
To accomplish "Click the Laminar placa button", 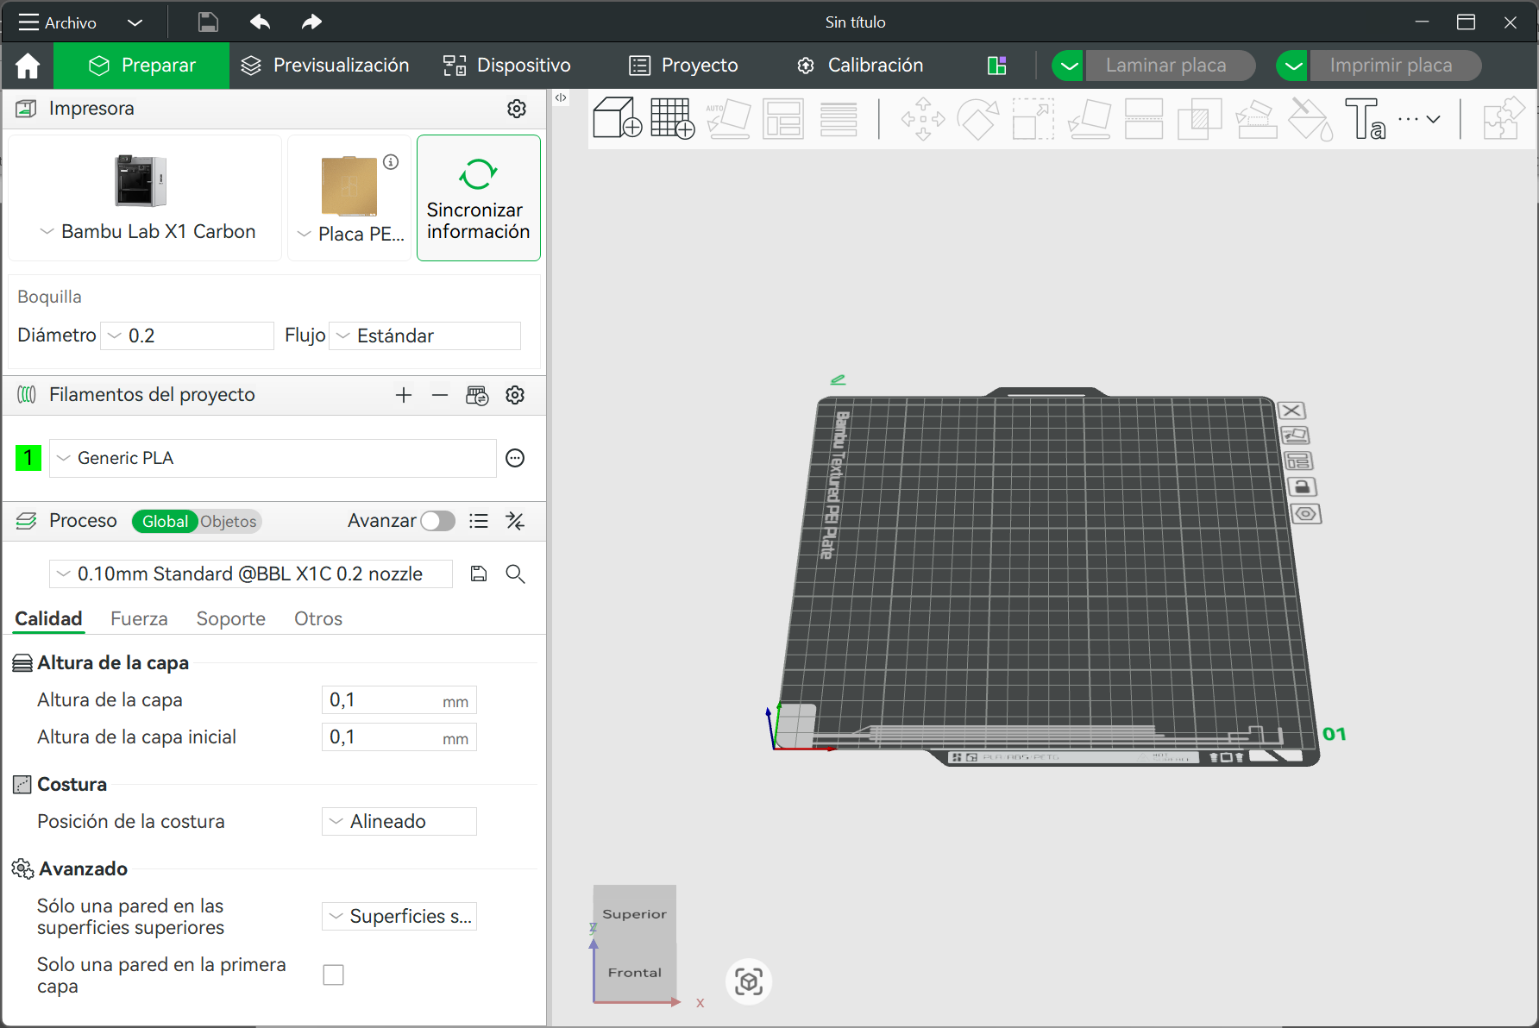I will (x=1165, y=66).
